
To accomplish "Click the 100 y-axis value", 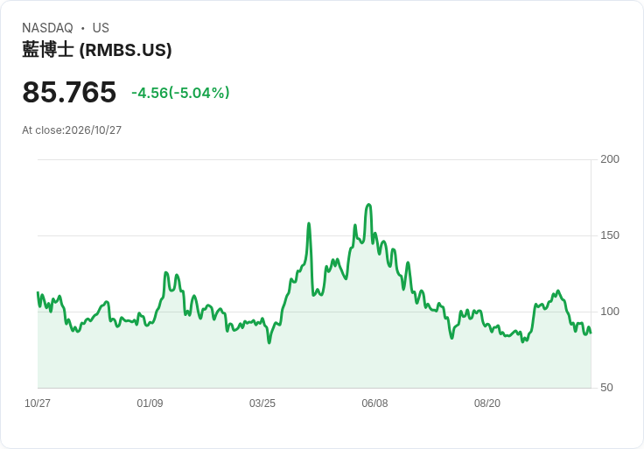I will click(x=610, y=312).
